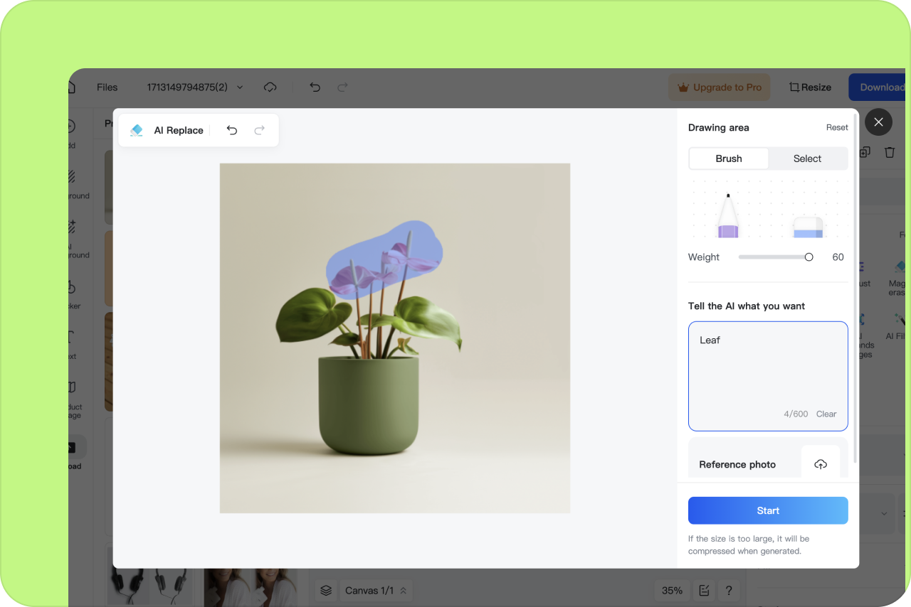Viewport: 911px width, 607px height.
Task: Switch to Select mode
Action: pyautogui.click(x=807, y=159)
